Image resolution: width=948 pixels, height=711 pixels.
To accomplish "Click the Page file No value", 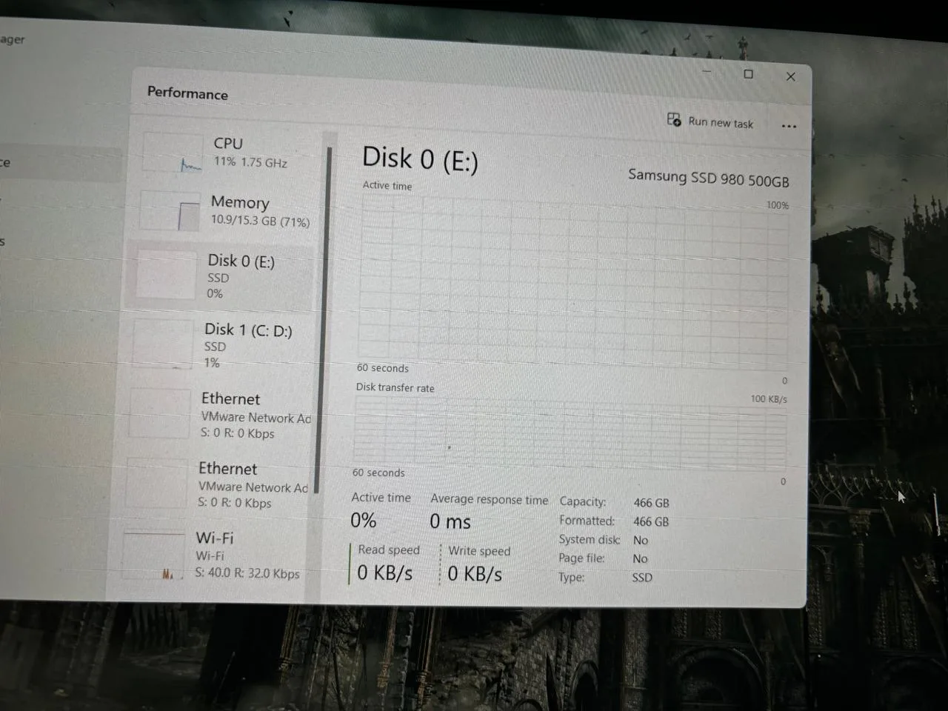I will pos(640,559).
